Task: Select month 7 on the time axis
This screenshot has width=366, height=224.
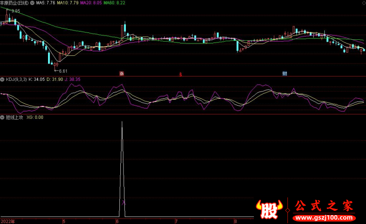Action: 176,221
